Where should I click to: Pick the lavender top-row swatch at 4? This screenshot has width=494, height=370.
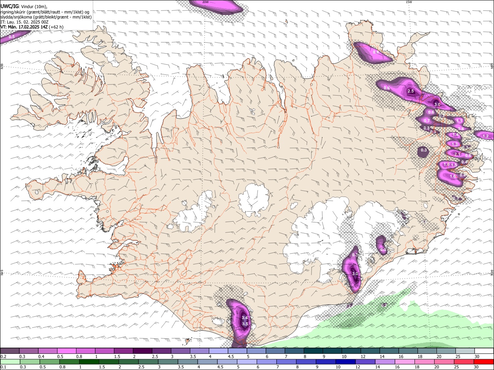(x=218, y=351)
